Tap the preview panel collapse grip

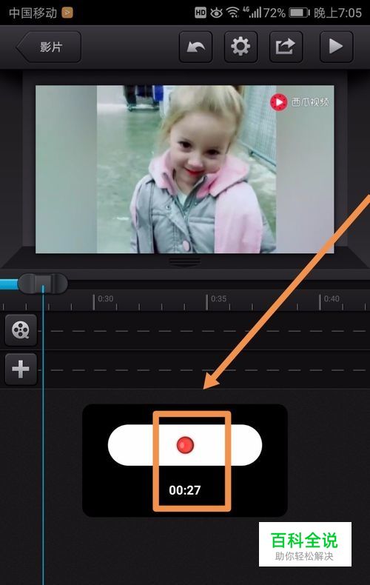coord(184,261)
